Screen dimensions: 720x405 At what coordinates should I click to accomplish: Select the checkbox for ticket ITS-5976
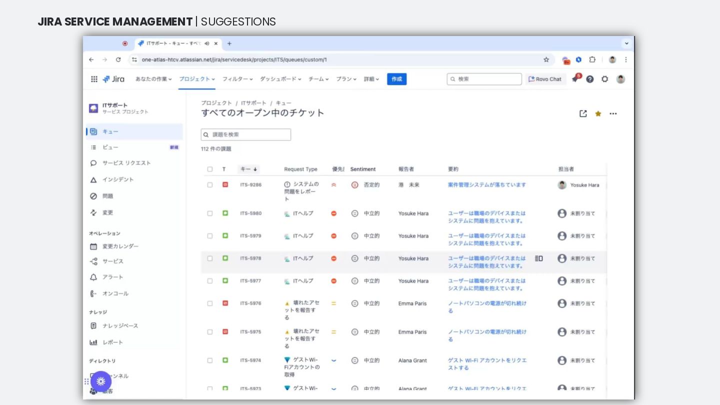tap(210, 303)
